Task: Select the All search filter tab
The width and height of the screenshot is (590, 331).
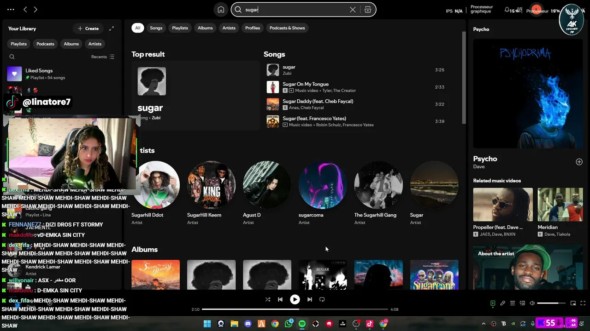Action: click(137, 28)
